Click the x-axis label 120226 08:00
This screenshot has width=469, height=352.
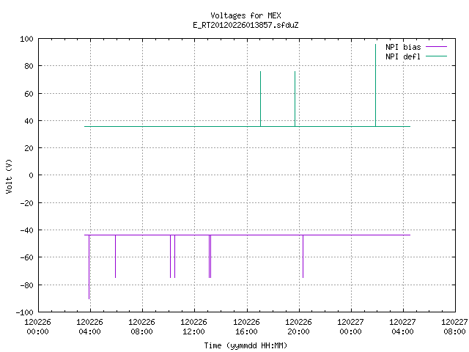[x=141, y=327]
